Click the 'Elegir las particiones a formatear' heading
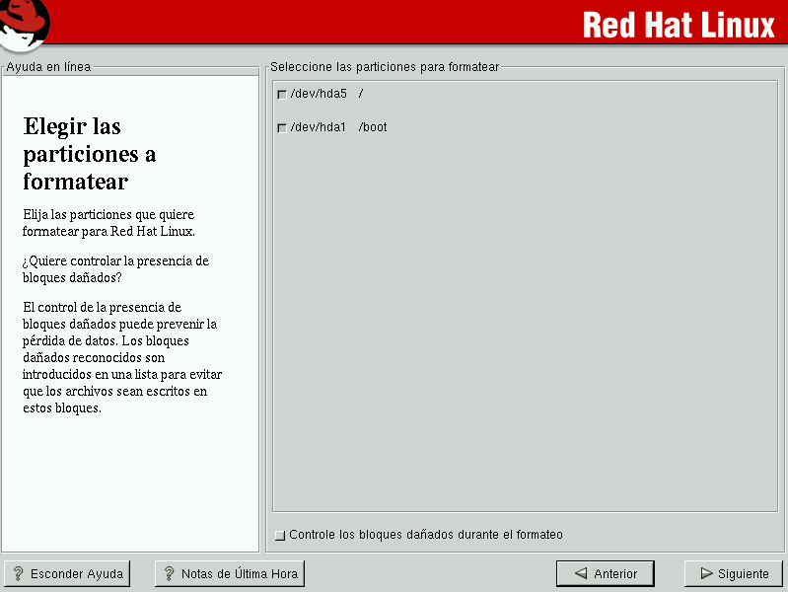The height and width of the screenshot is (592, 788). click(89, 154)
